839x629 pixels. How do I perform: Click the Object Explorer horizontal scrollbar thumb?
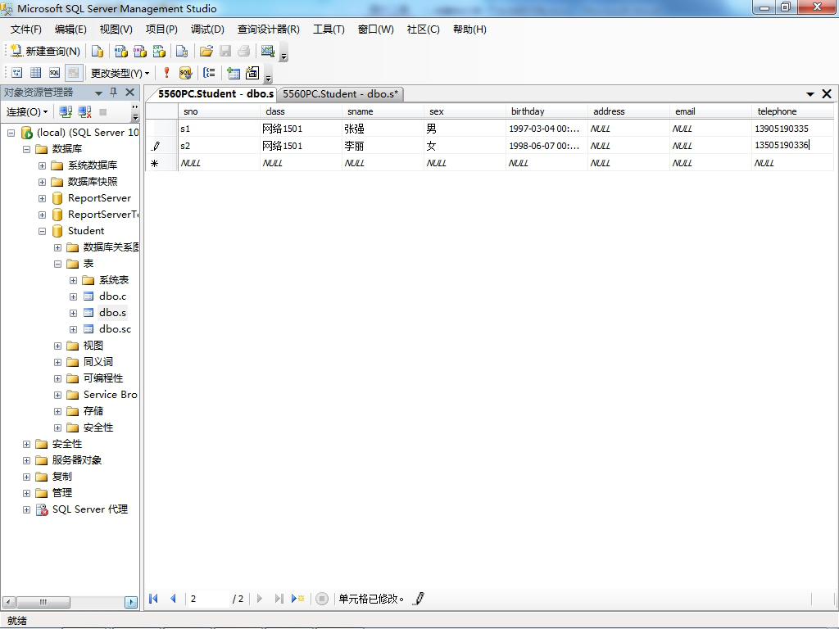43,602
